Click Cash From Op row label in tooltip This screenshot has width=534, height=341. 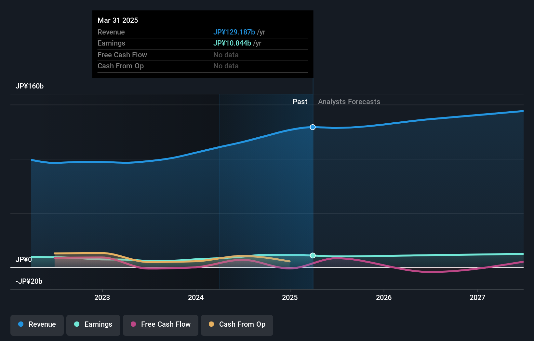click(121, 66)
